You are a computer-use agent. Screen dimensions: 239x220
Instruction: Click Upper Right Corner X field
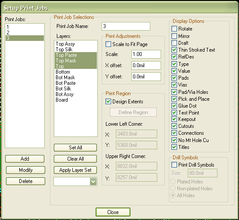[137, 166]
